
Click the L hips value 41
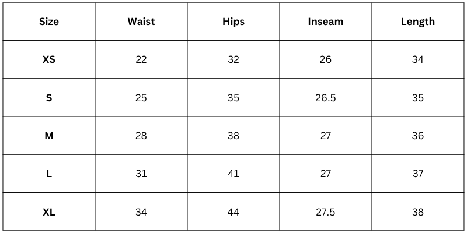[233, 174]
